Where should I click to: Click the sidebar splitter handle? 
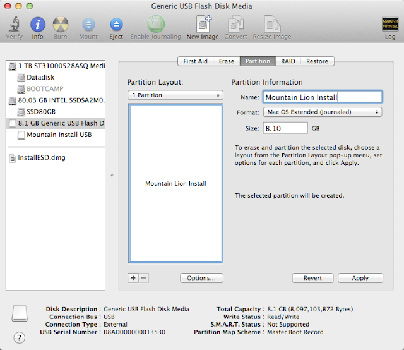pyautogui.click(x=112, y=176)
